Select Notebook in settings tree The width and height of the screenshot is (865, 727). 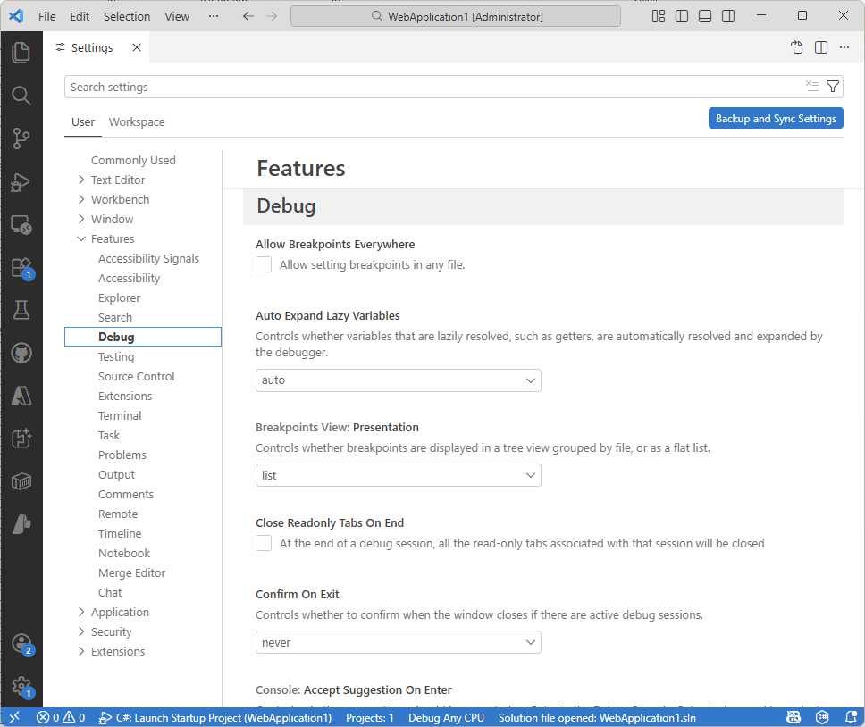click(x=124, y=554)
